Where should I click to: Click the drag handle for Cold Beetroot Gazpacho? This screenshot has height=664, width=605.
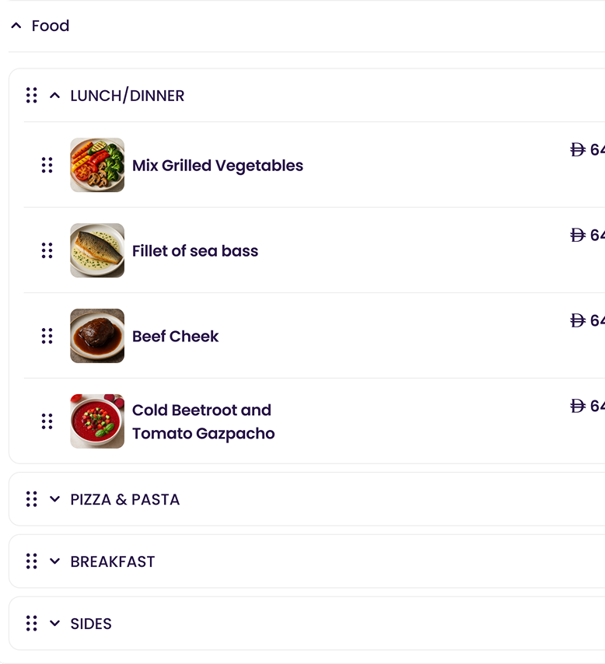pos(47,421)
